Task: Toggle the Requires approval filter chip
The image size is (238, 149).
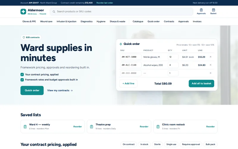Action: [x=191, y=144]
